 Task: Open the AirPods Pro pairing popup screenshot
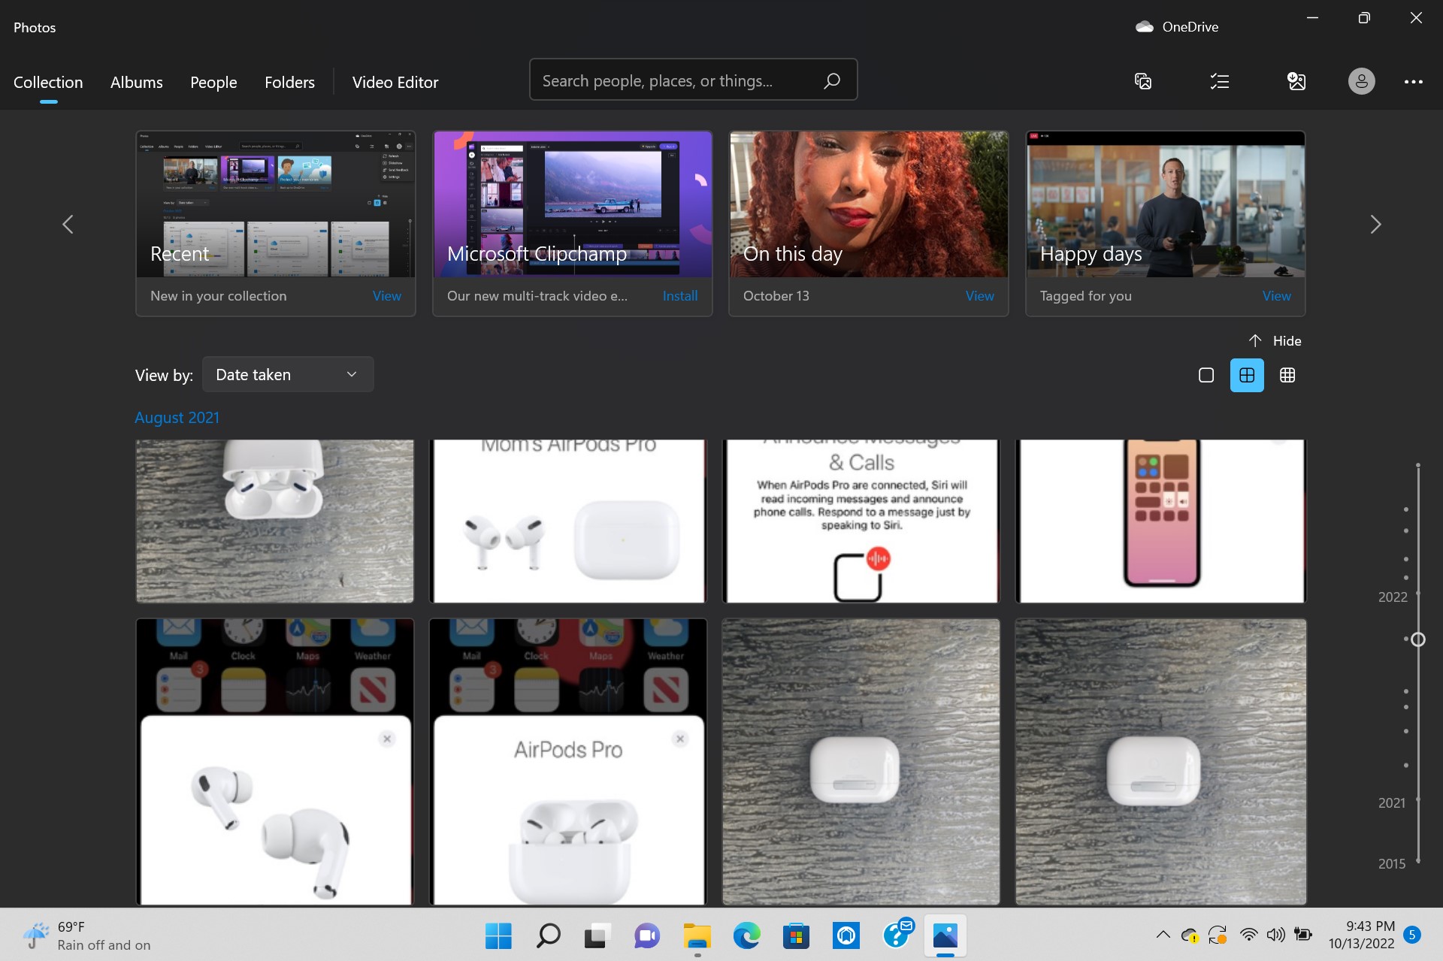567,761
